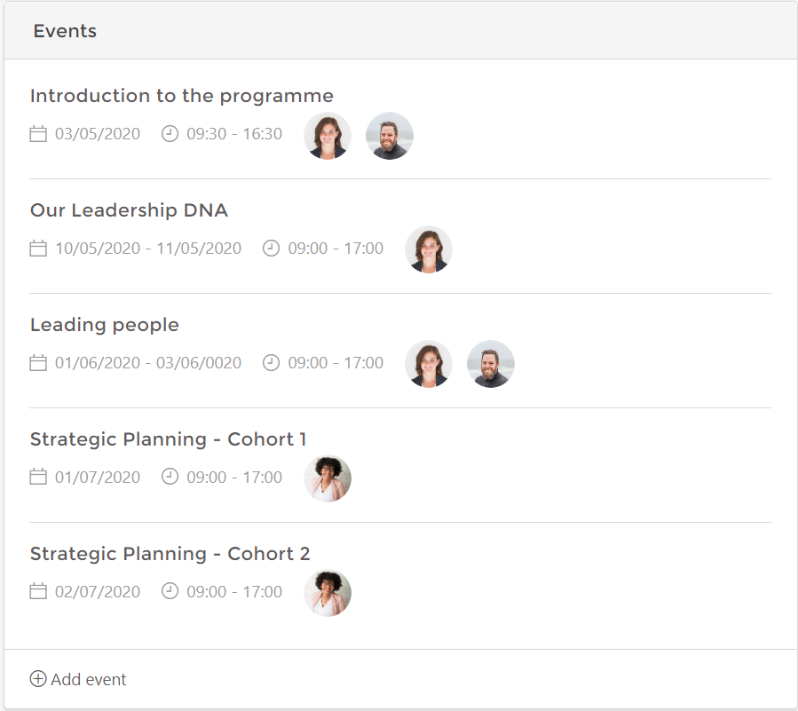This screenshot has width=798, height=711.
Task: Open the Introduction to the programme event
Action: tap(182, 96)
